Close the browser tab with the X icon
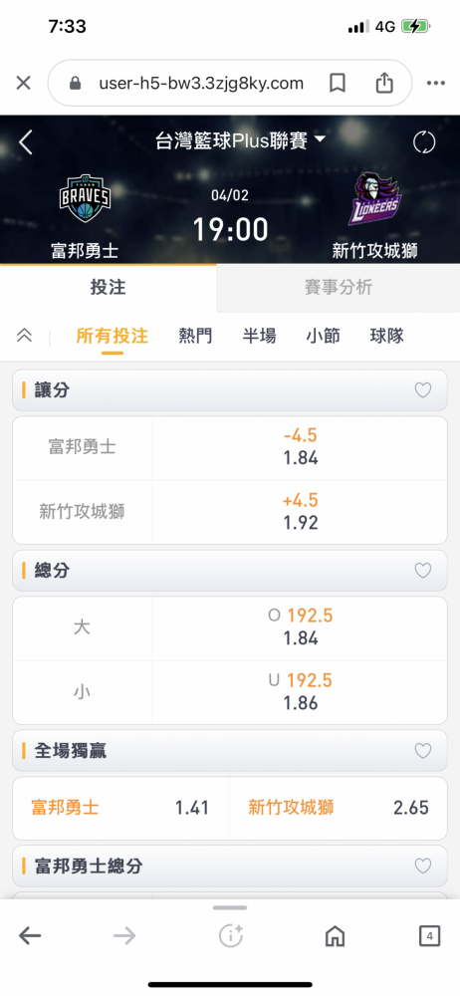This screenshot has width=460, height=996. (23, 84)
